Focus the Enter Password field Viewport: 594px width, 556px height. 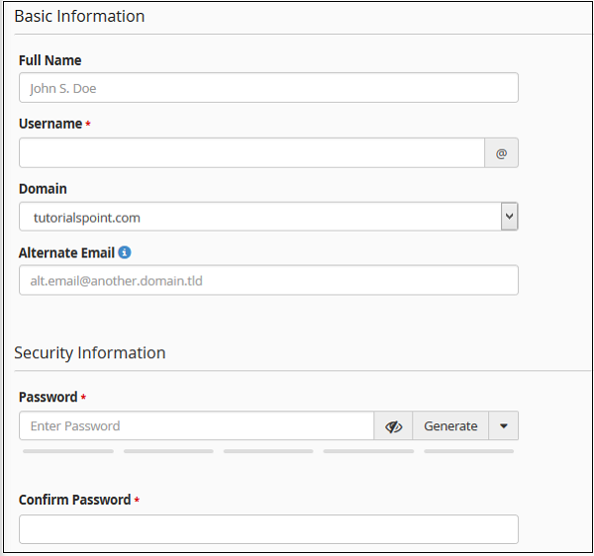(x=195, y=426)
